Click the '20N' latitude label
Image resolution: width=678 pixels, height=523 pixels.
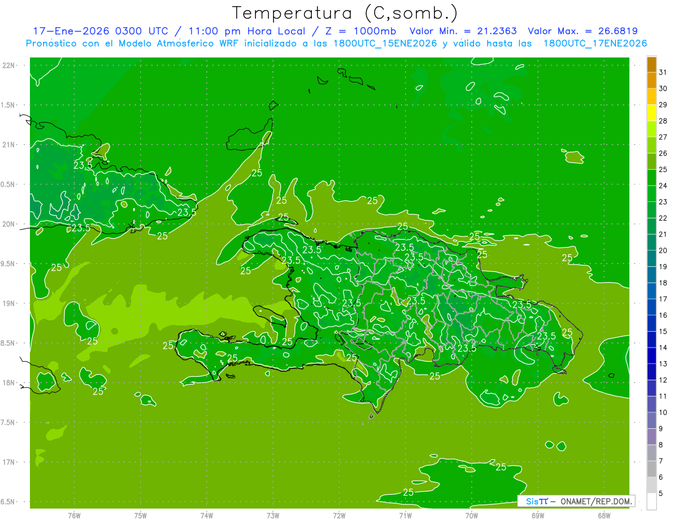click(9, 224)
